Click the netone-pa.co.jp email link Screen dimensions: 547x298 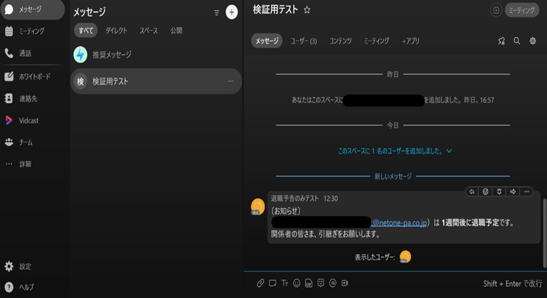tap(400, 223)
